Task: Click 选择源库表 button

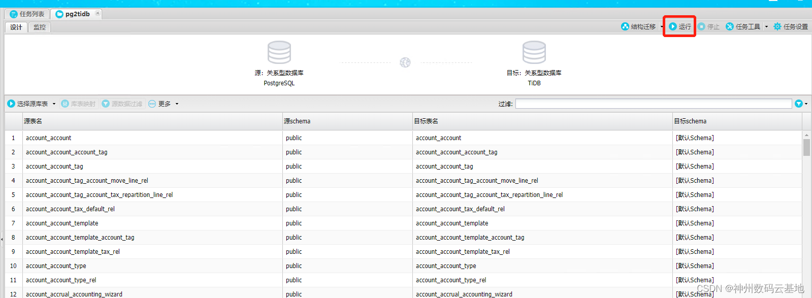Action: tap(28, 104)
